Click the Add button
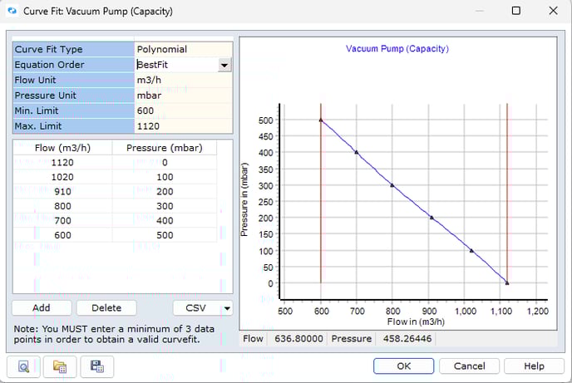The width and height of the screenshot is (572, 383). click(x=41, y=307)
